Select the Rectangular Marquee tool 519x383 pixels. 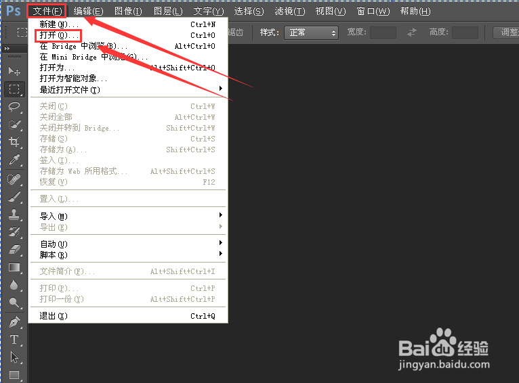tap(14, 89)
